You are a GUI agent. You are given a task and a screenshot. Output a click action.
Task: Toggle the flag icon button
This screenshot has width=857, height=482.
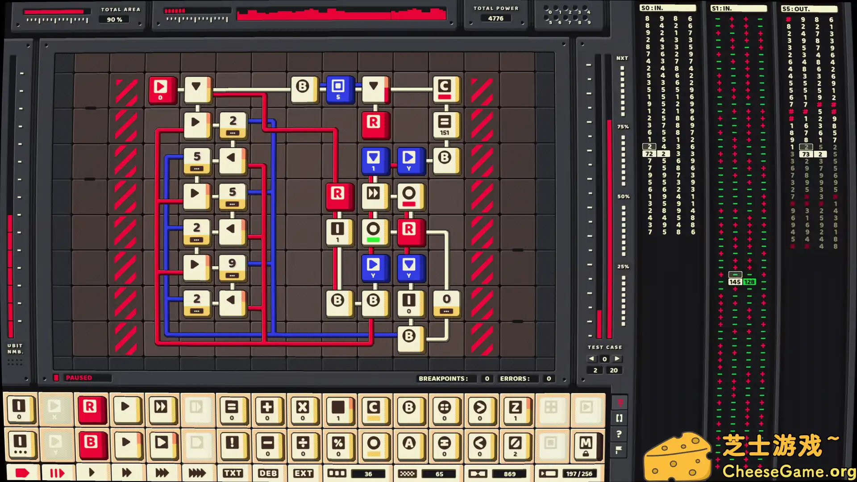point(619,450)
